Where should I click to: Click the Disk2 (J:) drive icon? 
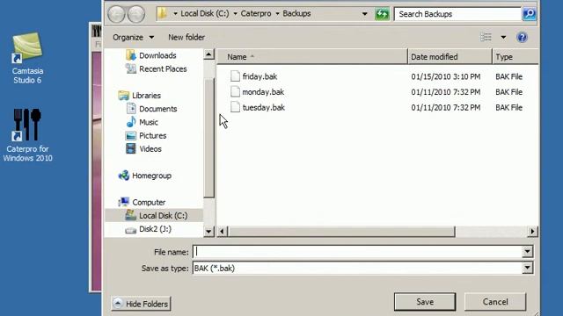click(x=131, y=230)
